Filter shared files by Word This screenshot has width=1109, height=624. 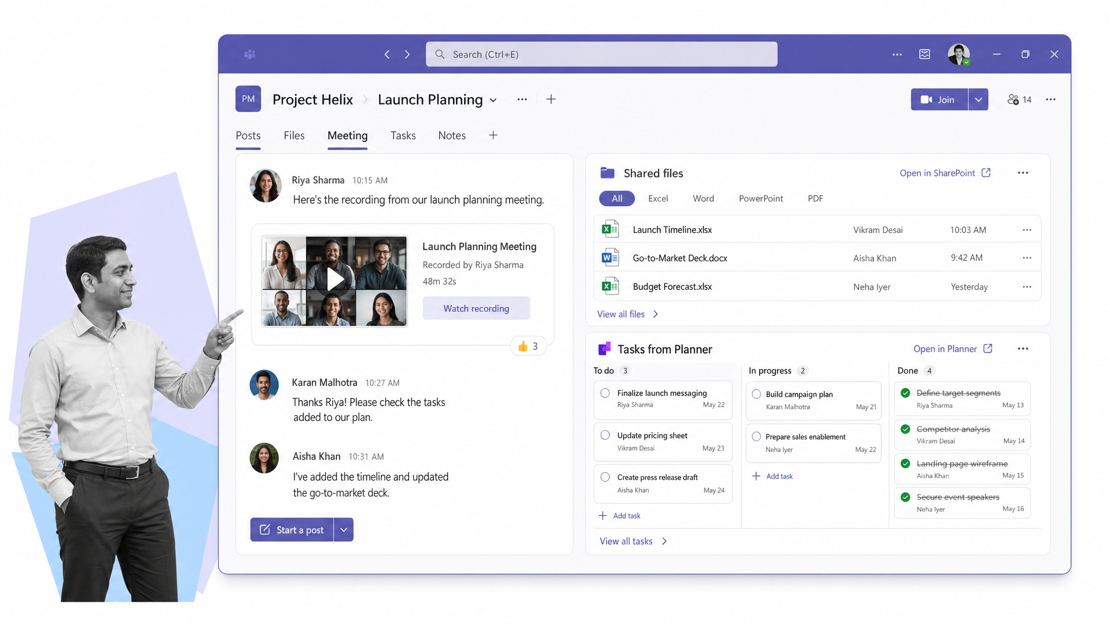[703, 198]
